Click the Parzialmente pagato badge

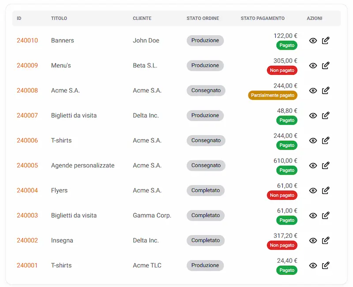tap(273, 95)
